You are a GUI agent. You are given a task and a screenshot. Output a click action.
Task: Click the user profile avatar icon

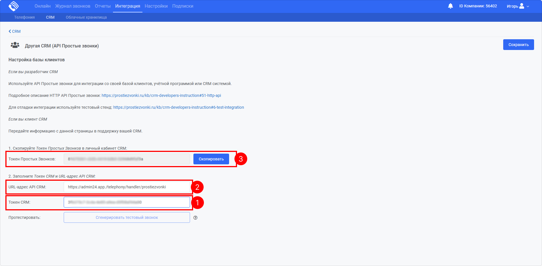pos(522,6)
